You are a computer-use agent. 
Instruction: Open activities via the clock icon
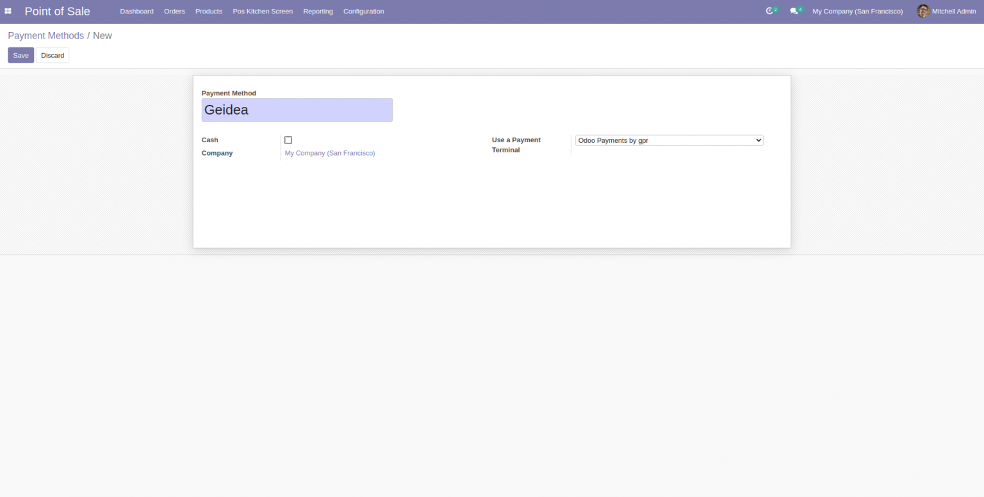tap(769, 11)
